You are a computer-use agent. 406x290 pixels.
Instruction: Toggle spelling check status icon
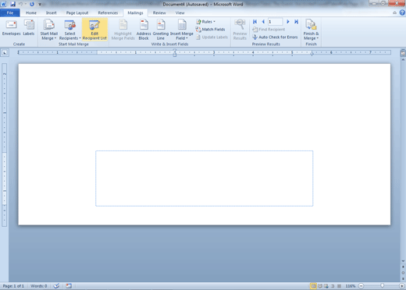click(x=56, y=286)
